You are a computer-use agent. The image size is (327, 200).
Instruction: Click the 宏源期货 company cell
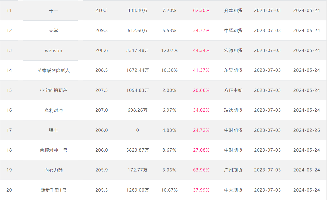[x=233, y=51]
